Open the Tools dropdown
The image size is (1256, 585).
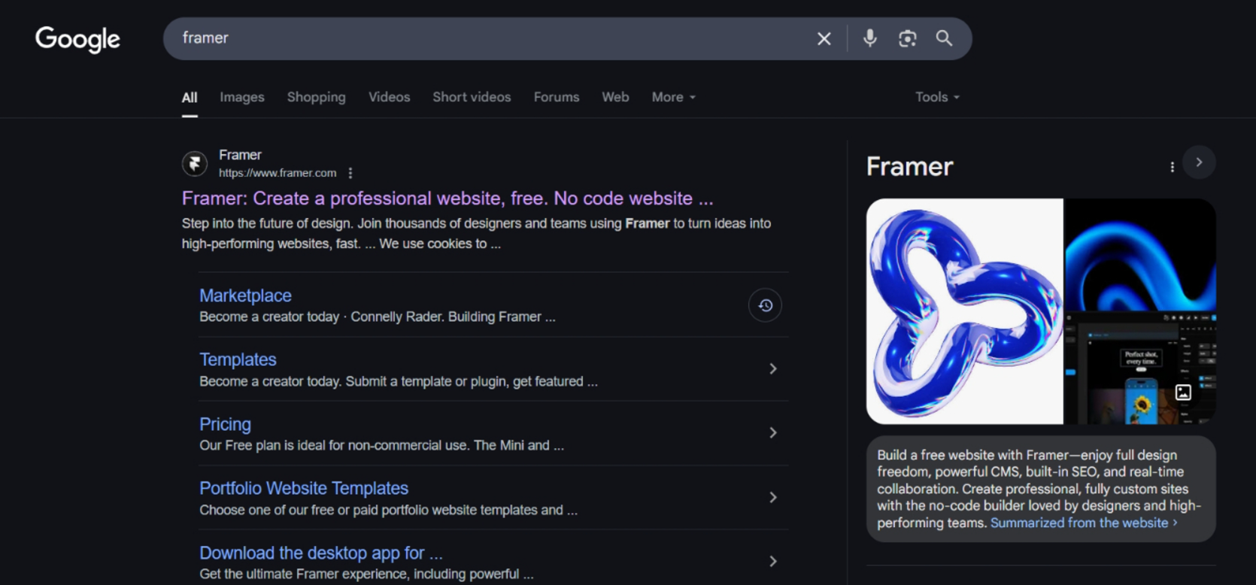937,97
